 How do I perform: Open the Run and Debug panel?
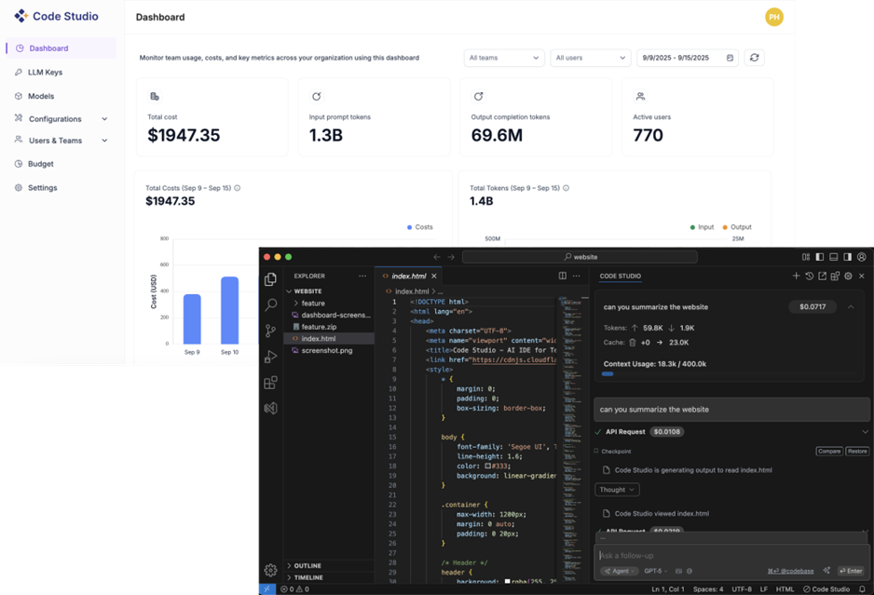(x=270, y=357)
